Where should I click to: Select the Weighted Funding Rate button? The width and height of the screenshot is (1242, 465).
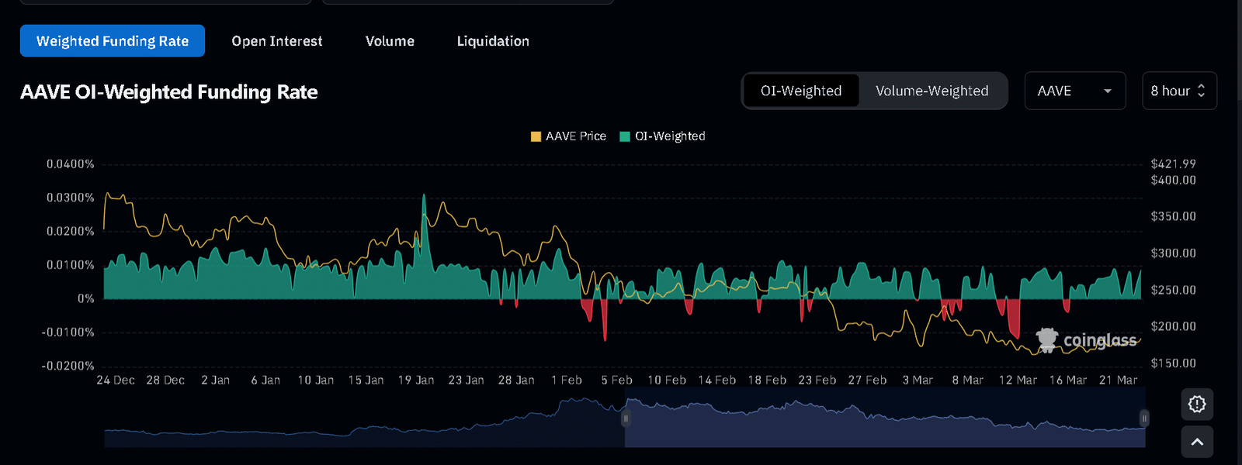(113, 41)
